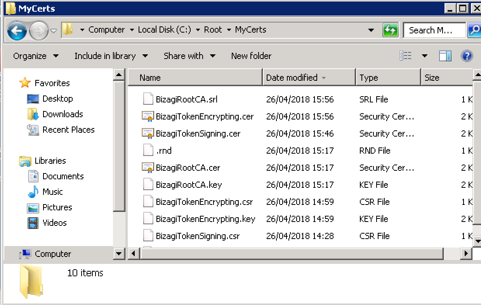Select the BizagiTokenEncrypting.key file icon
The image size is (481, 305).
(x=148, y=219)
